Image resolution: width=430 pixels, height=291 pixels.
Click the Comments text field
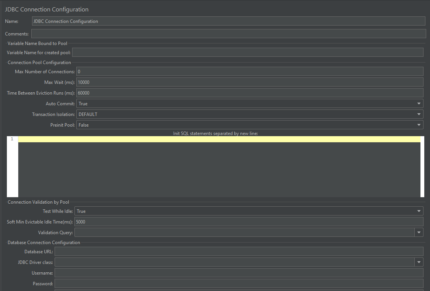click(229, 34)
